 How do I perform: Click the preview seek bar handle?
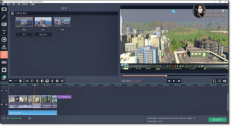click(166, 76)
